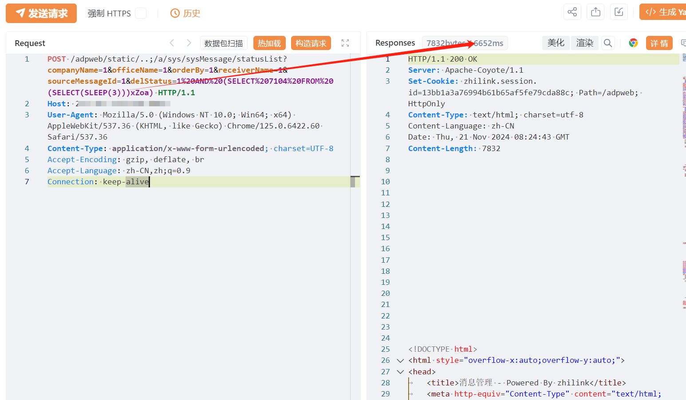Image resolution: width=686 pixels, height=400 pixels.
Task: Click the Content-Type header in Request
Action: (75, 148)
